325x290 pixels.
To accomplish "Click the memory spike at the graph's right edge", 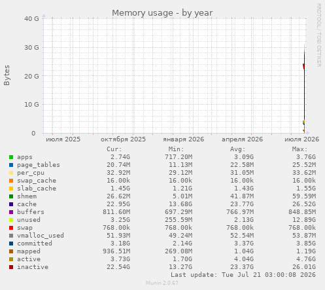I will (x=304, y=88).
